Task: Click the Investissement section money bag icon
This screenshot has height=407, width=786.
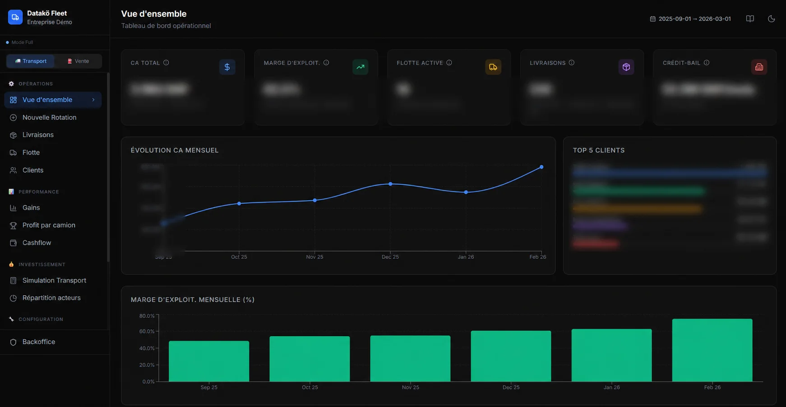Action: click(x=11, y=264)
